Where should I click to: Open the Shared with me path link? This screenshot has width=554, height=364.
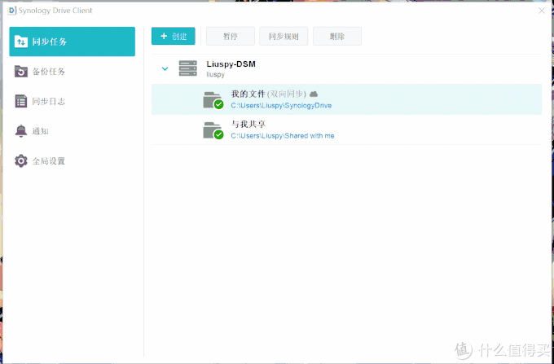(x=282, y=136)
